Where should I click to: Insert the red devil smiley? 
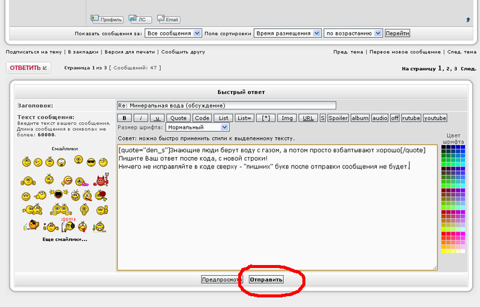101,179
